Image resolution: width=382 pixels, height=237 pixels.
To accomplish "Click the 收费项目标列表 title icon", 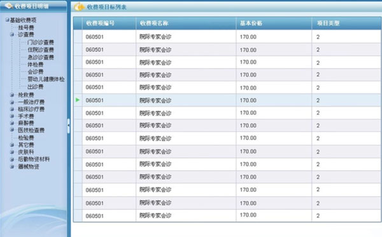I will tap(79, 7).
